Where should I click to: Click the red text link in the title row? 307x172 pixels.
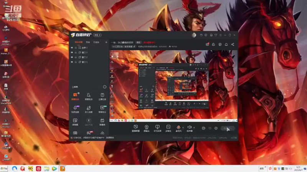coord(149,42)
